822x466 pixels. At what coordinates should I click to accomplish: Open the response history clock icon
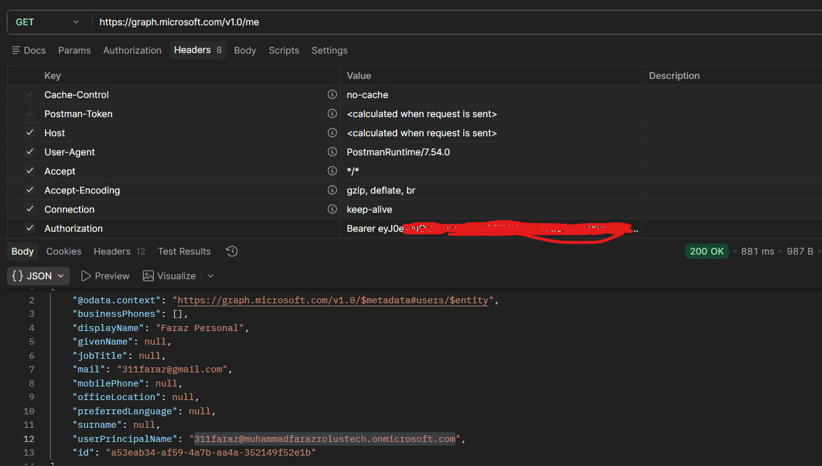click(232, 251)
